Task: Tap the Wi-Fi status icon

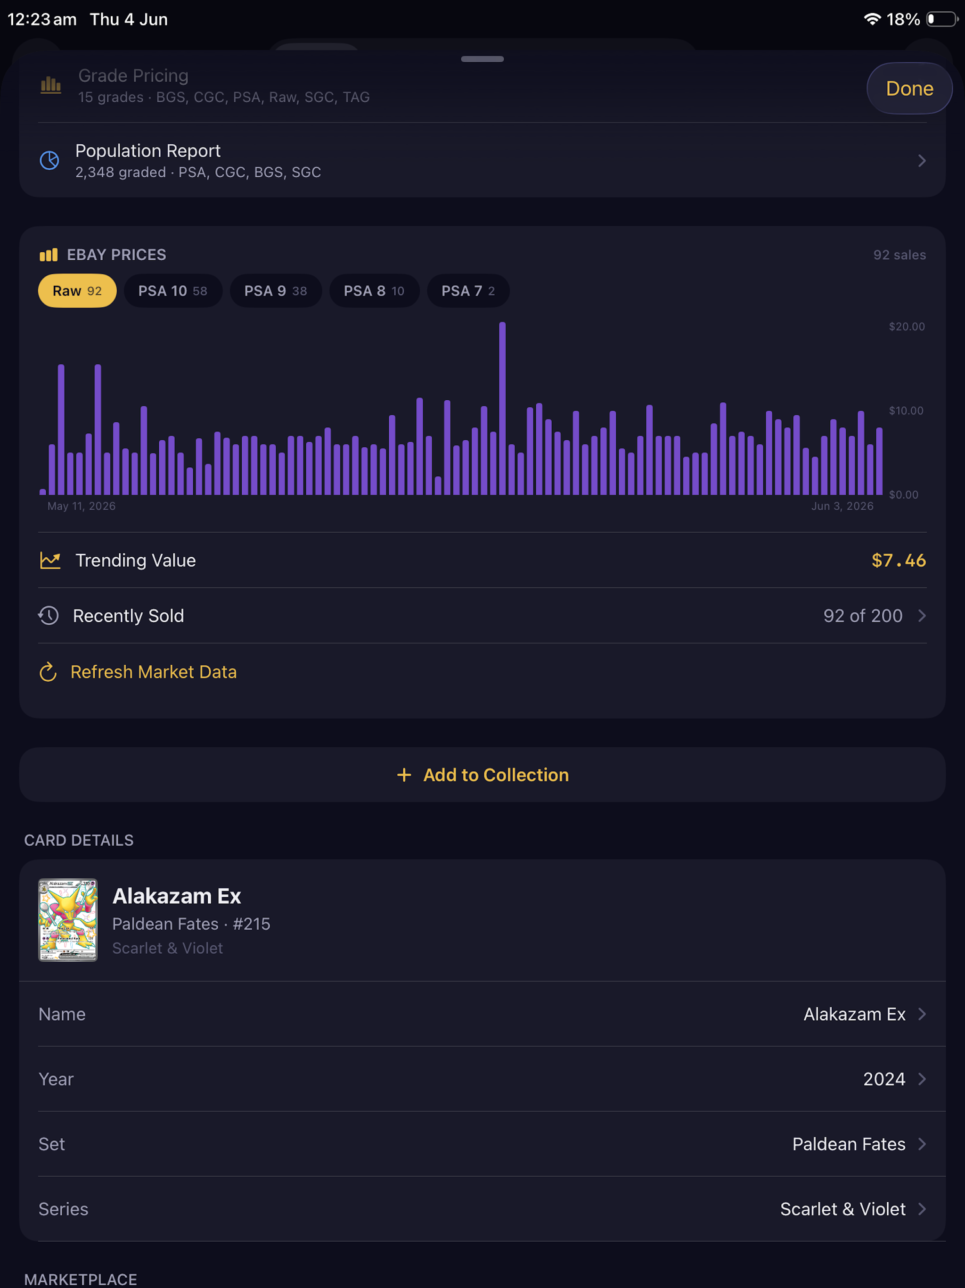Action: click(872, 19)
